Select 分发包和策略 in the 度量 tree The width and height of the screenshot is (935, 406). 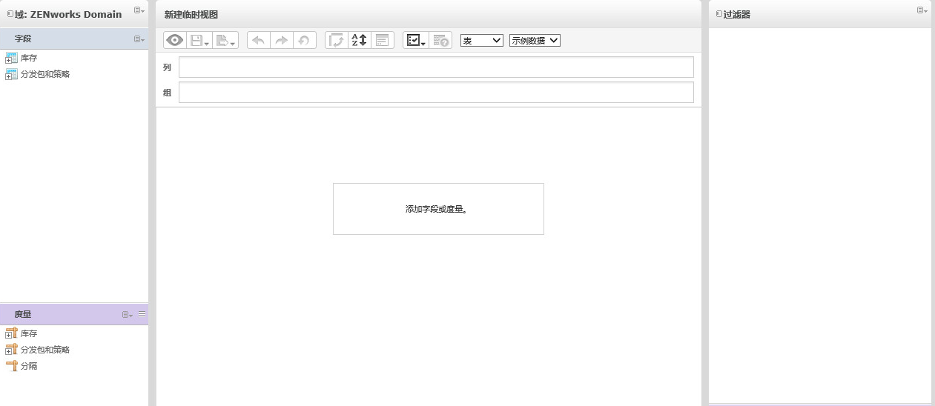click(45, 350)
